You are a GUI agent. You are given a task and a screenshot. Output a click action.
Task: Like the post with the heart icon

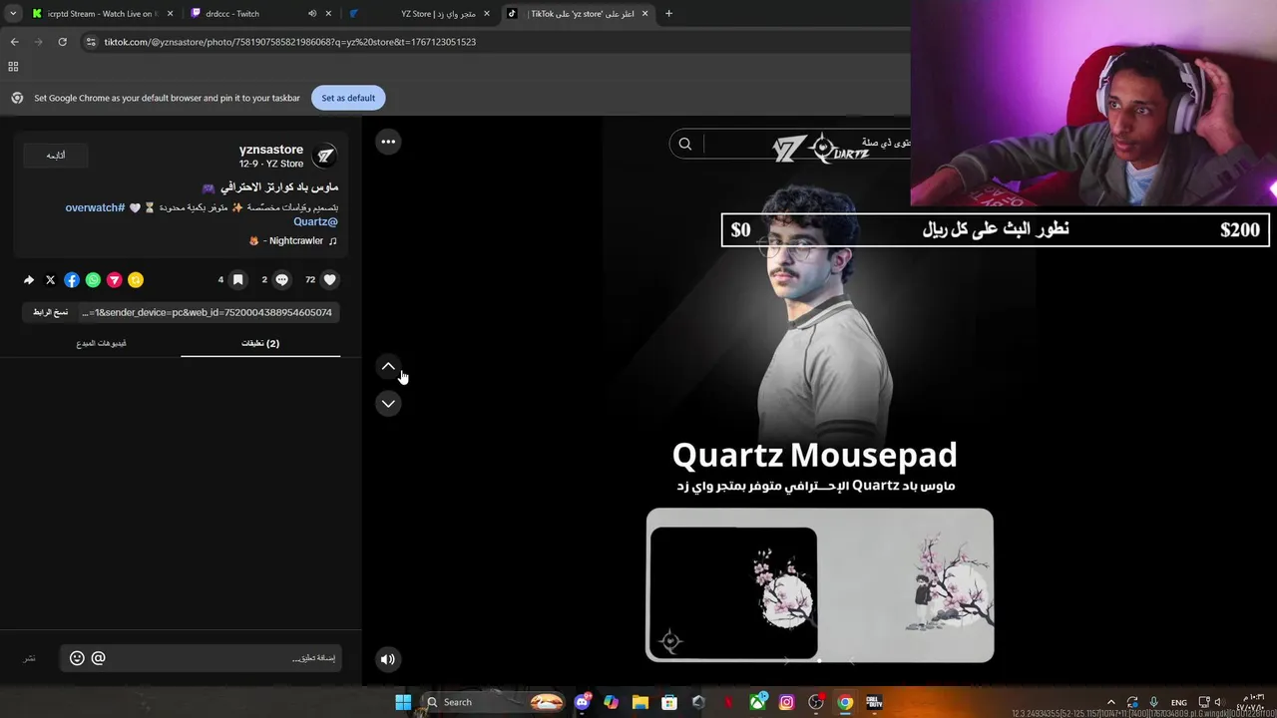pos(330,280)
